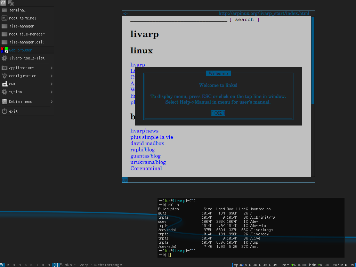Select exit in the launcher menu

tap(27, 111)
